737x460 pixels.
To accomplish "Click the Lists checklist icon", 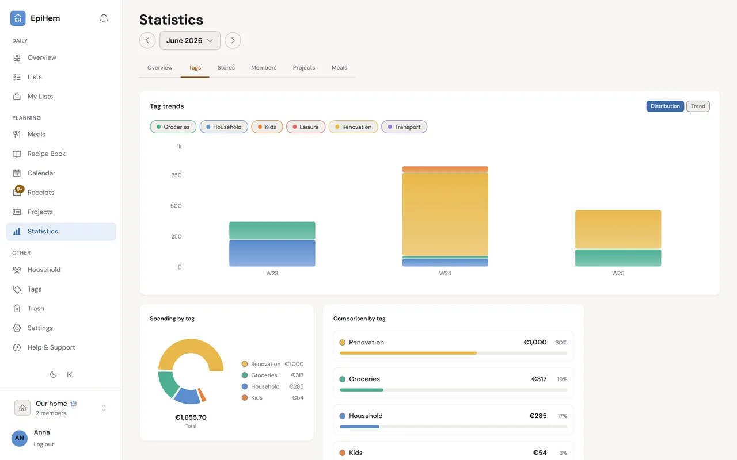I will pyautogui.click(x=17, y=77).
